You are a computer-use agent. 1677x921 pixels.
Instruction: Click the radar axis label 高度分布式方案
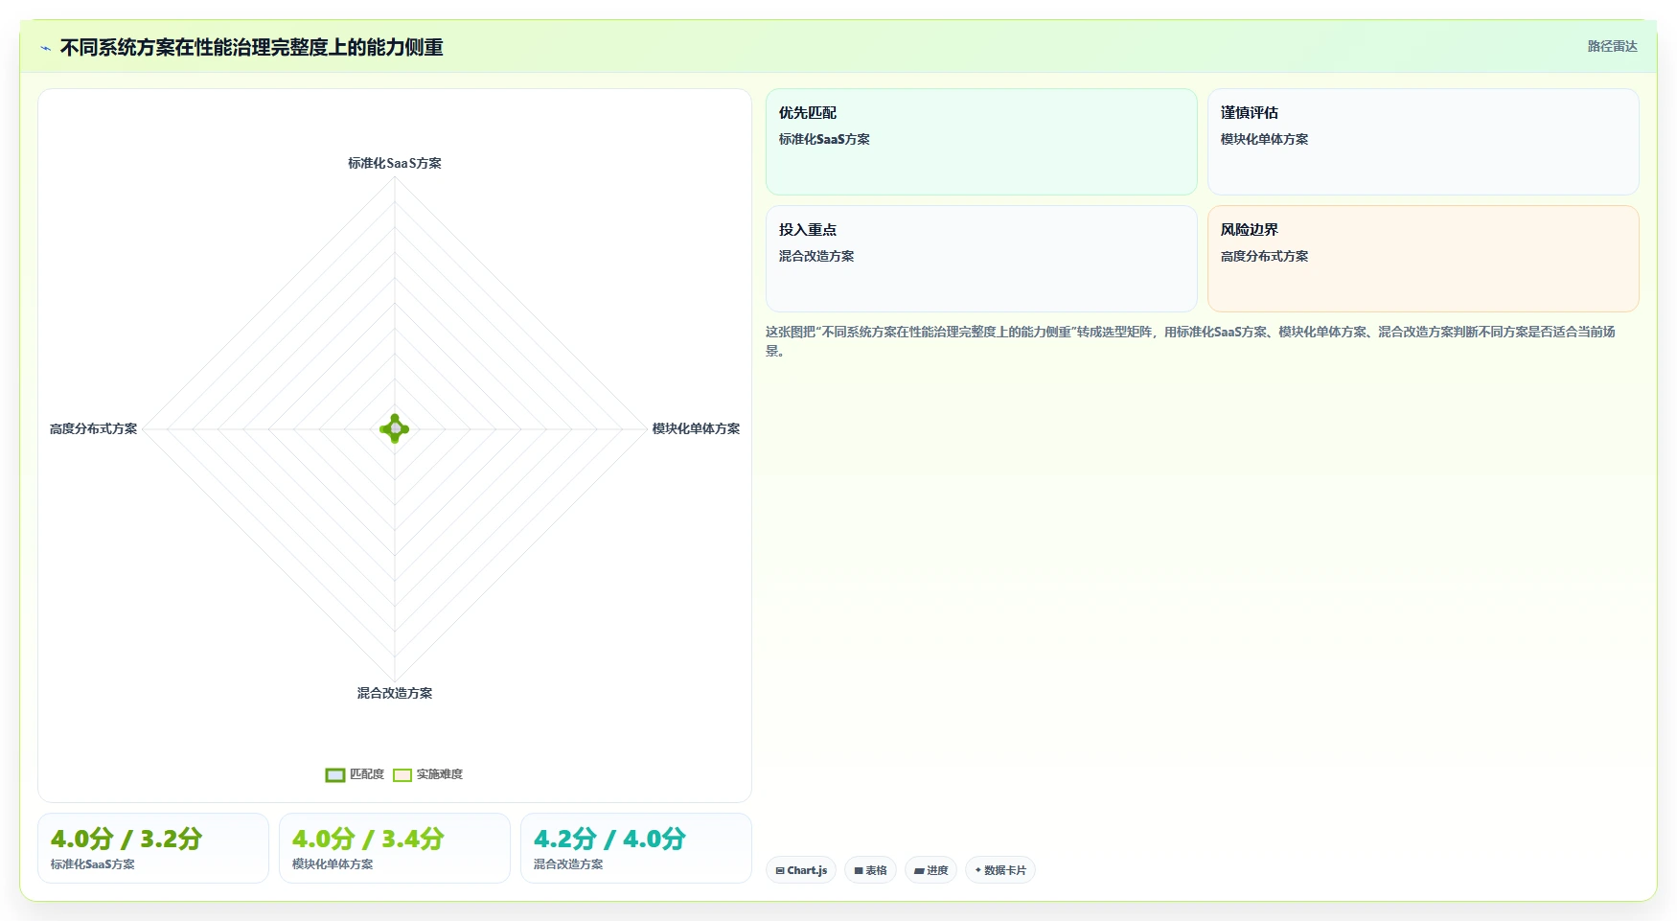[x=94, y=428]
